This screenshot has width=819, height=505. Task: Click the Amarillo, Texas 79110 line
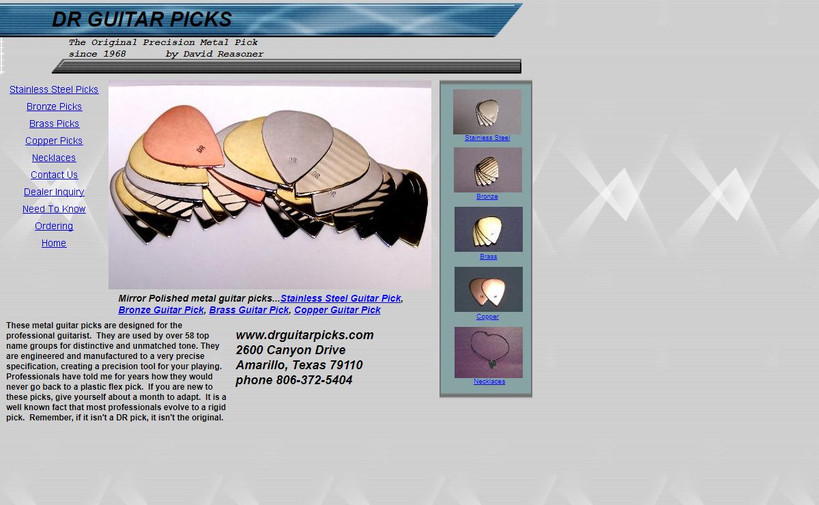(x=299, y=365)
